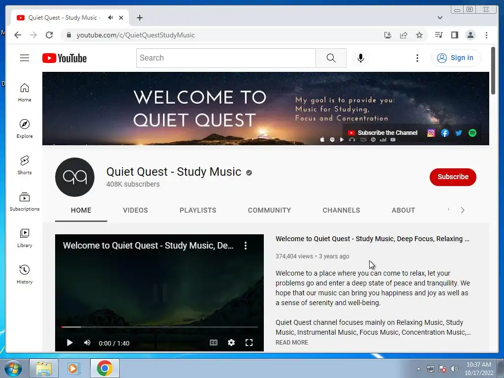The height and width of the screenshot is (378, 504).
Task: Switch to the COMMUNITY tab
Action: (269, 210)
